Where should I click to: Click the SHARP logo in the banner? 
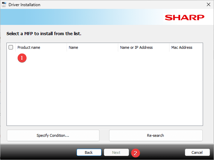pos(184,17)
